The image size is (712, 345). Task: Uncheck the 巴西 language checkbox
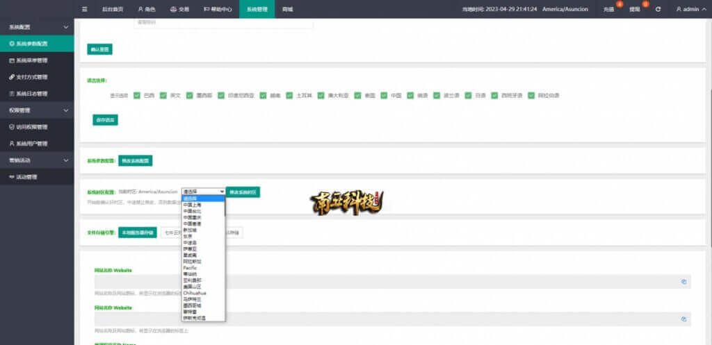[137, 95]
